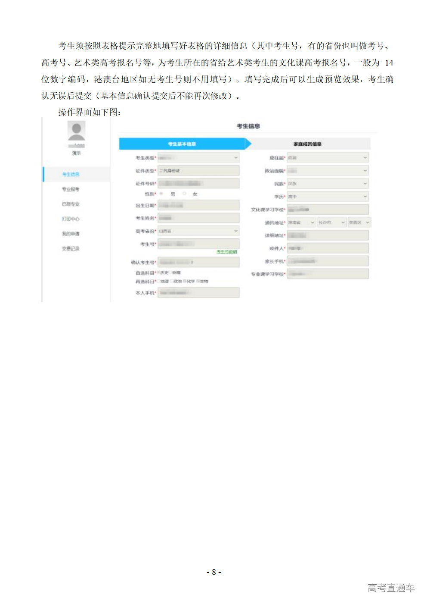Go to 专业报考 in the sidebar
Viewport: 427px width, 605px height.
tap(71, 189)
